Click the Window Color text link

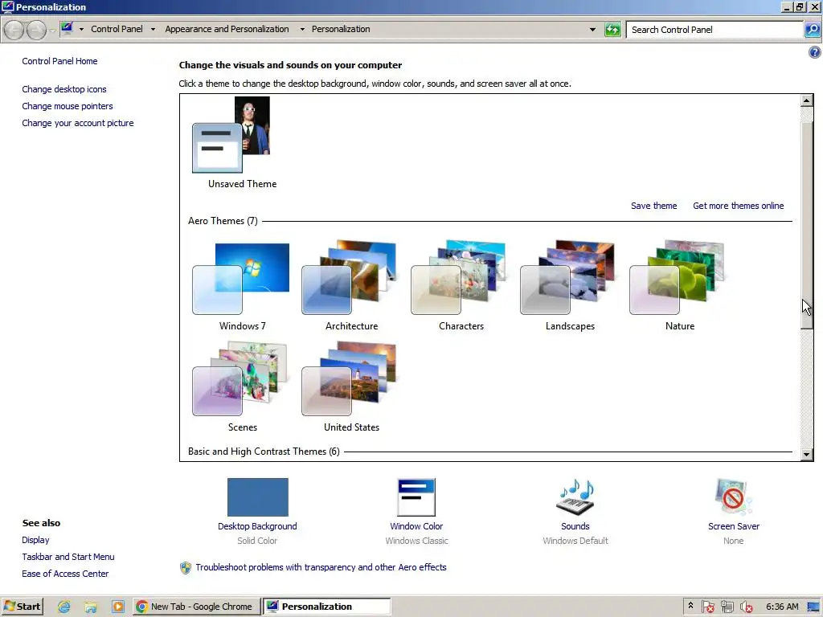click(416, 526)
